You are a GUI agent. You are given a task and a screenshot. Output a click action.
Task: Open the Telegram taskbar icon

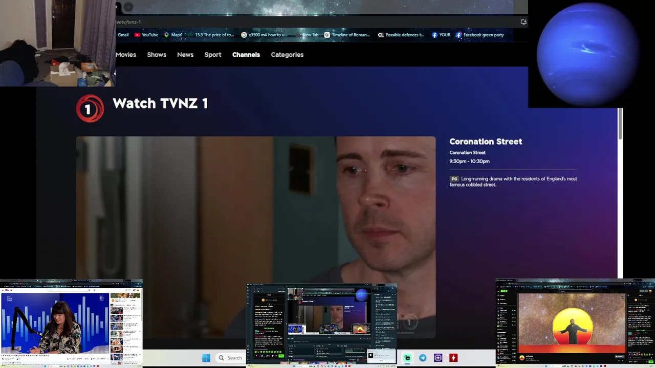tap(423, 358)
